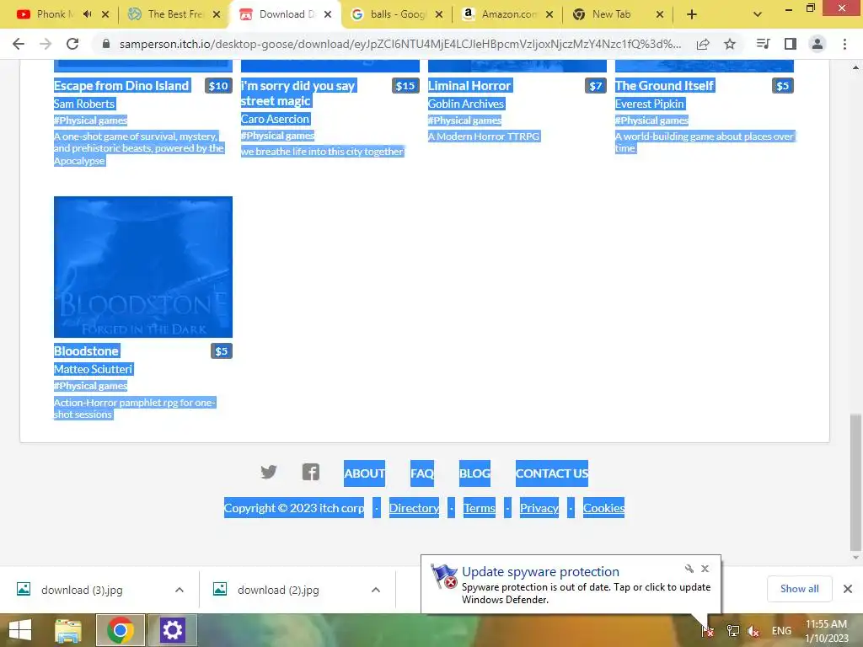The width and height of the screenshot is (863, 647).
Task: Visit Everest Pipkin author page
Action: click(650, 104)
